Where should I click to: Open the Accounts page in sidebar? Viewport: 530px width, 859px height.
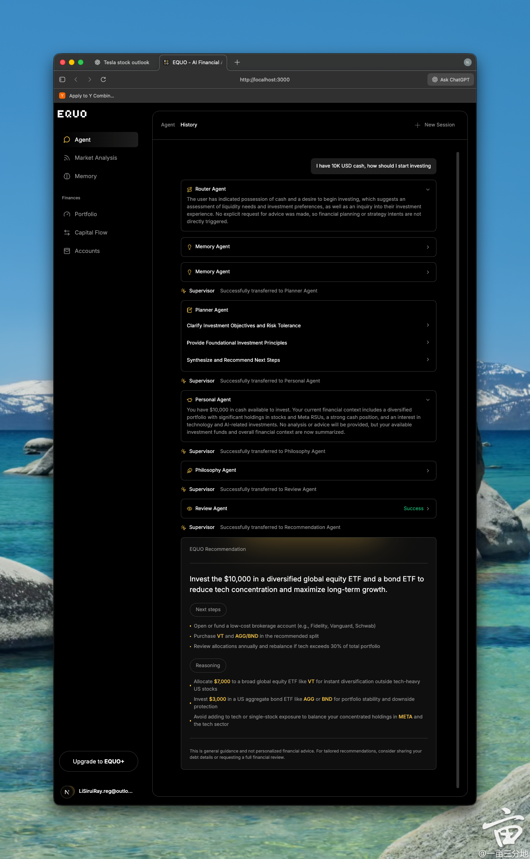(87, 251)
